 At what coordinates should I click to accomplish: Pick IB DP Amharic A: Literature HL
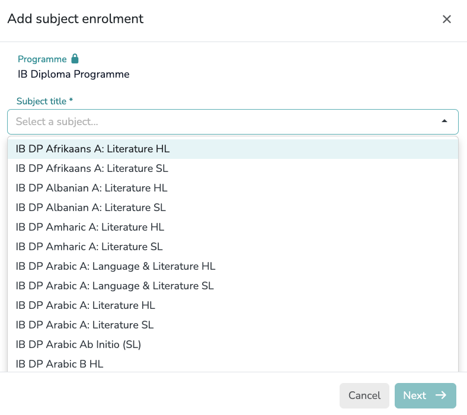pos(90,227)
